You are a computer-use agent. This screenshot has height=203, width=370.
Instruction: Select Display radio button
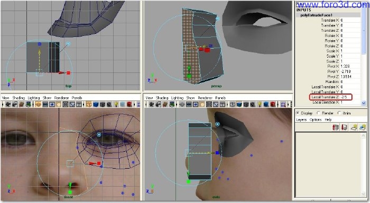pyautogui.click(x=298, y=113)
